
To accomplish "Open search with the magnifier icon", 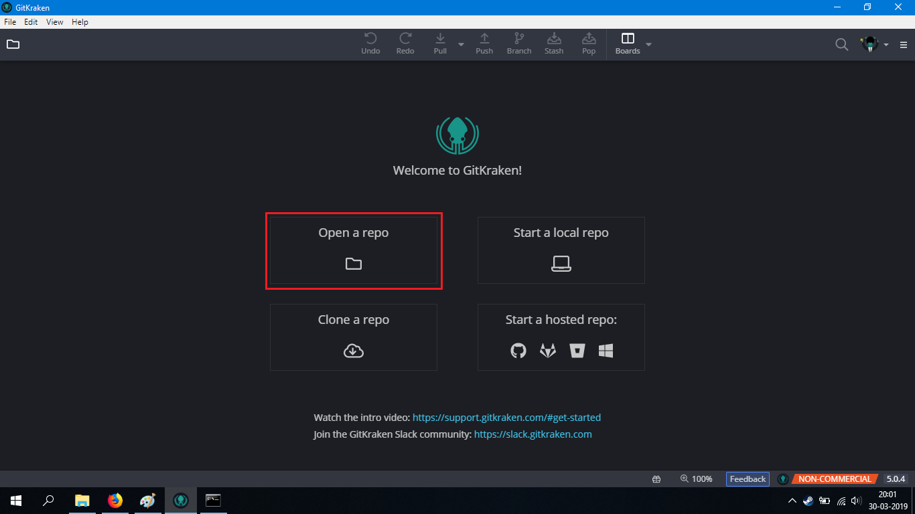I will (841, 45).
